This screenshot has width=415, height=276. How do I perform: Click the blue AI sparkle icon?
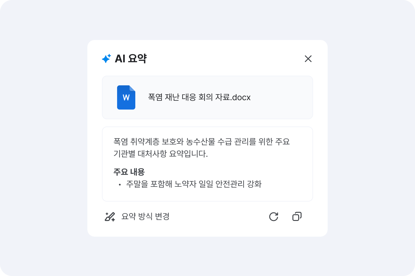106,58
